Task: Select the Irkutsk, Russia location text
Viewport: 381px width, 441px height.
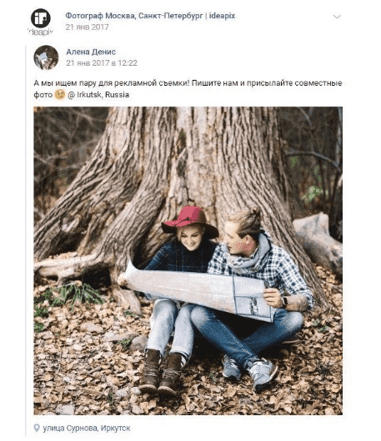Action: click(103, 95)
